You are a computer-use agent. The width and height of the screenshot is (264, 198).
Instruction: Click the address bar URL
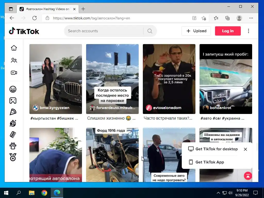tap(92, 18)
